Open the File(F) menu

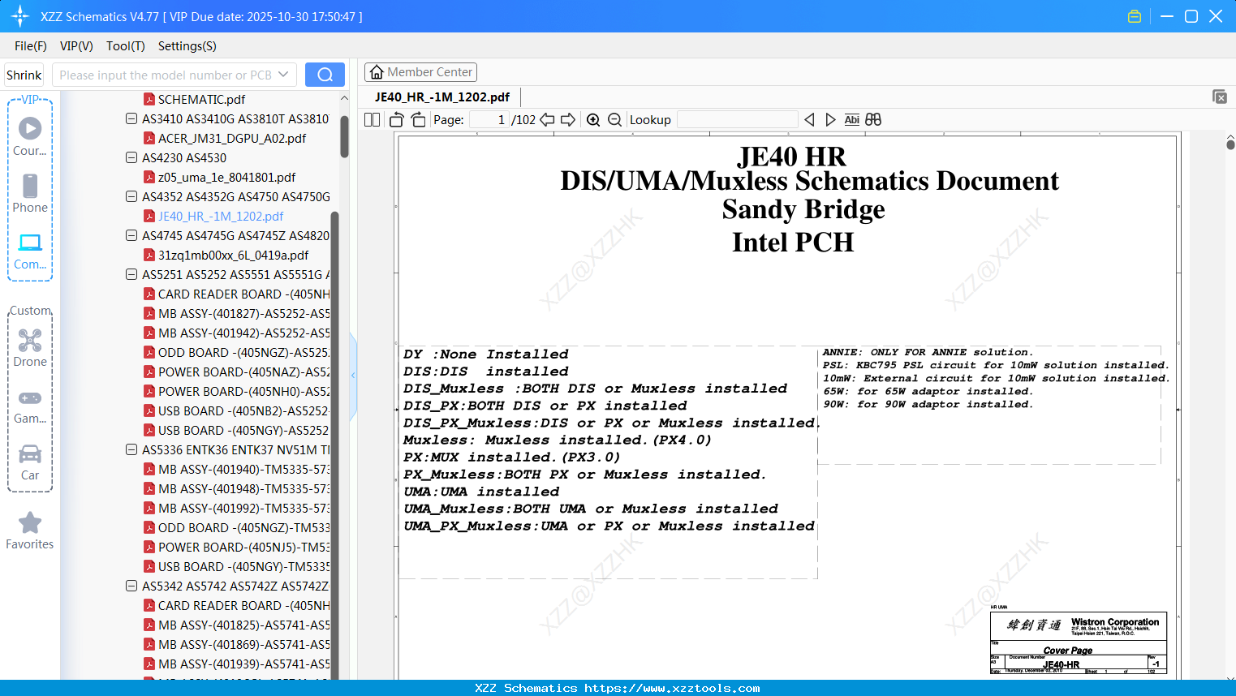31,46
